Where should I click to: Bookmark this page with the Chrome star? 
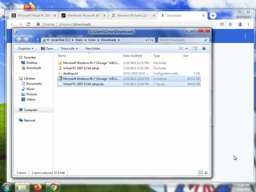tap(230, 24)
